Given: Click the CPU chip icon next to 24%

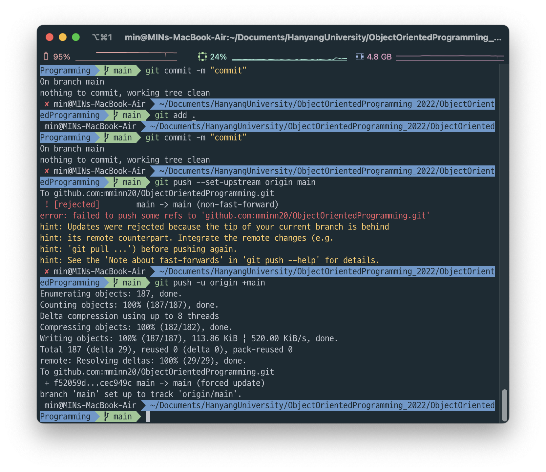Looking at the screenshot, I should pos(202,56).
